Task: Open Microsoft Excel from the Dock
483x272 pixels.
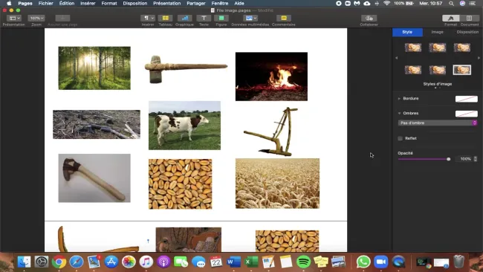Action: pos(251,262)
